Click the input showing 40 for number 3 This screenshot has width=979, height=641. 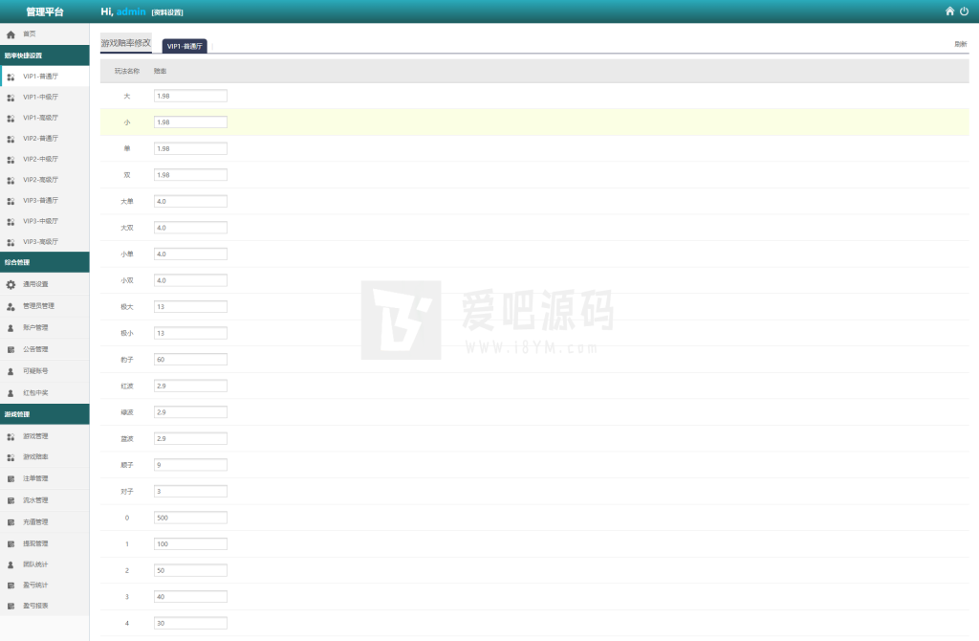pyautogui.click(x=190, y=597)
